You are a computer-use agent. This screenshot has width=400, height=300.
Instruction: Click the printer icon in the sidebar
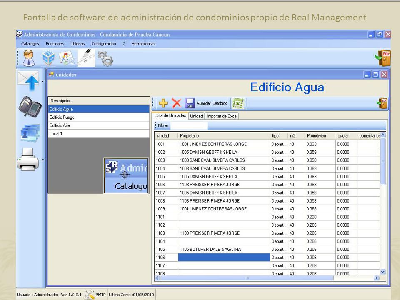click(28, 160)
